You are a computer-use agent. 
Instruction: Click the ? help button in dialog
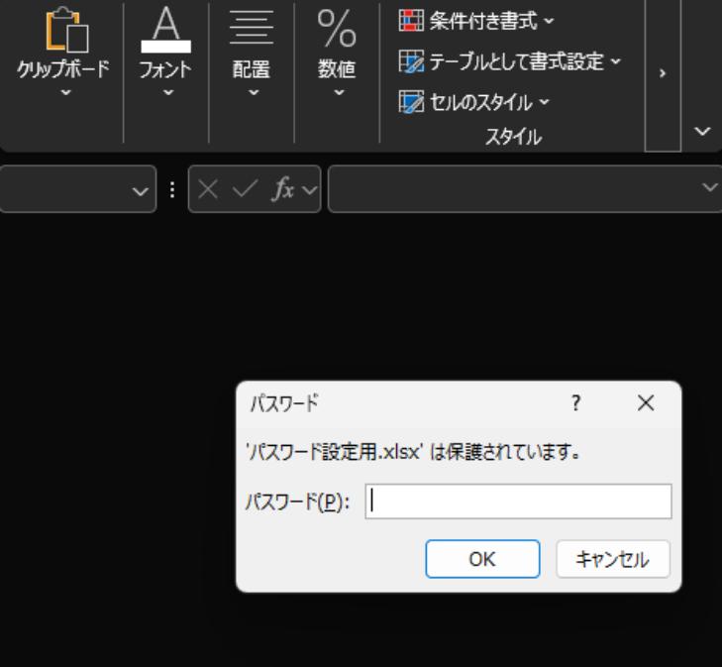pos(576,403)
